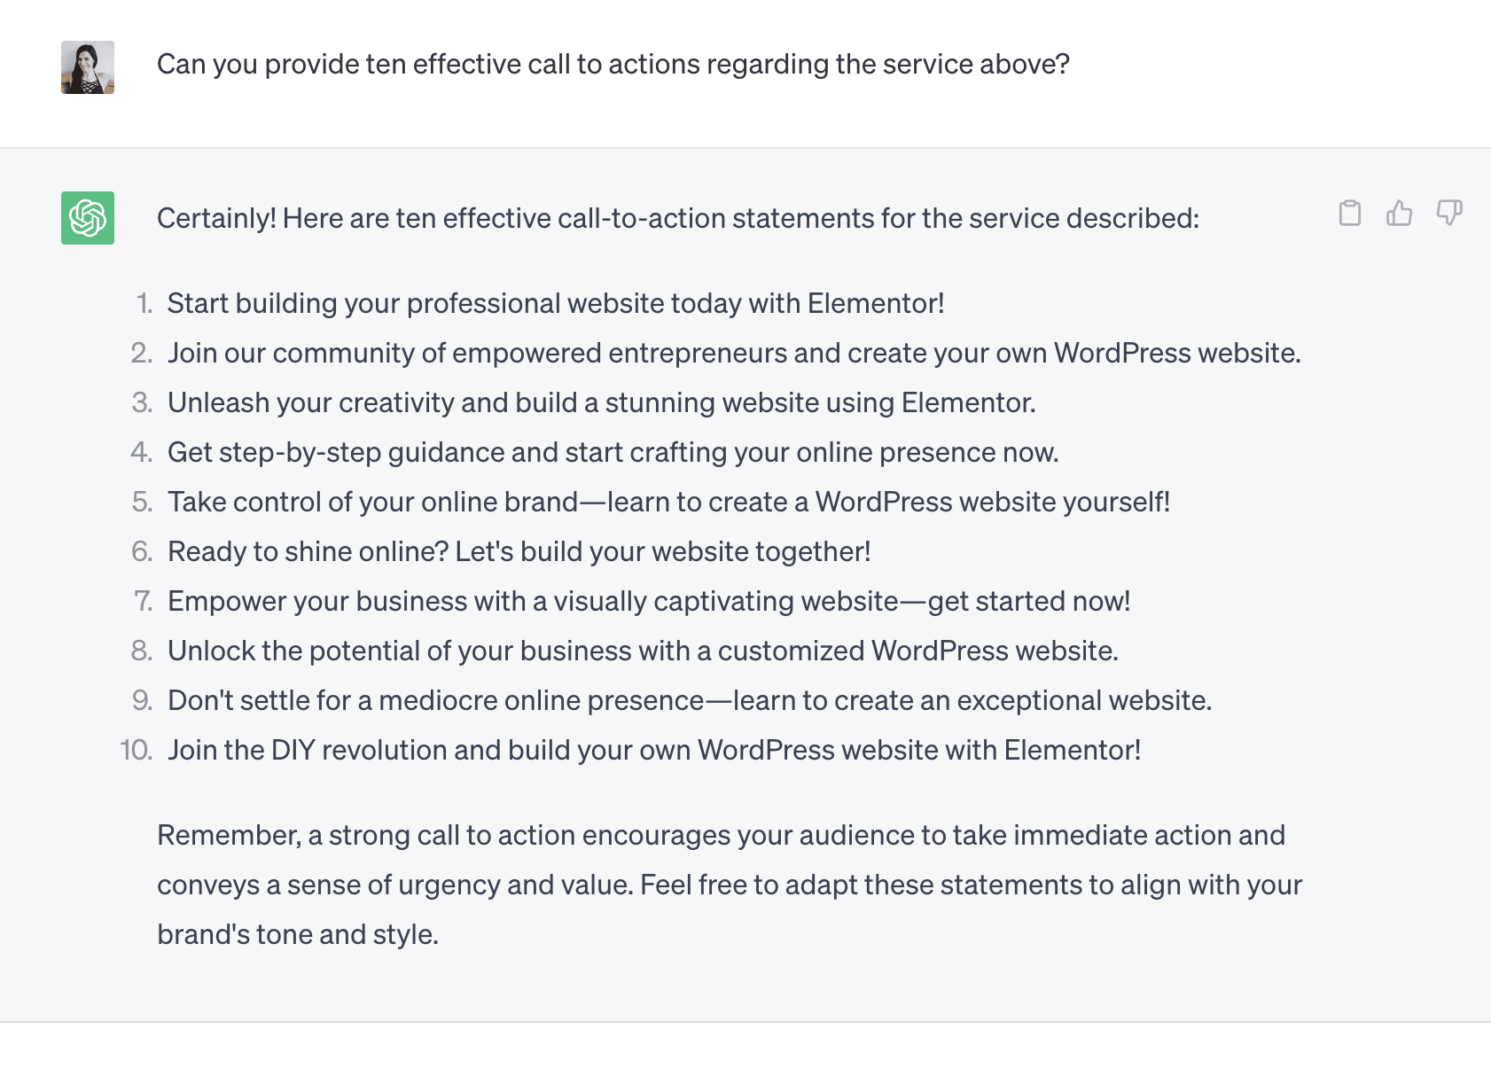Click the "Take control of your online brand" item

668,503
